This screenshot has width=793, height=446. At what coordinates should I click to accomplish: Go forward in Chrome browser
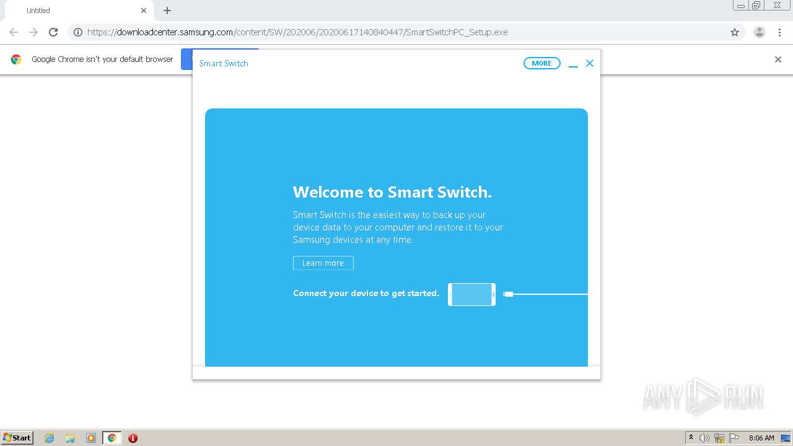tap(33, 32)
